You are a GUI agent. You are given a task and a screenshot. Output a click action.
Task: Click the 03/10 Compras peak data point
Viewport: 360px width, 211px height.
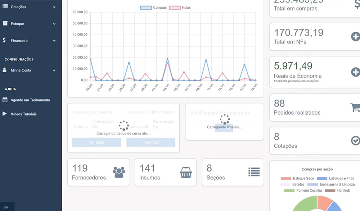click(167, 59)
